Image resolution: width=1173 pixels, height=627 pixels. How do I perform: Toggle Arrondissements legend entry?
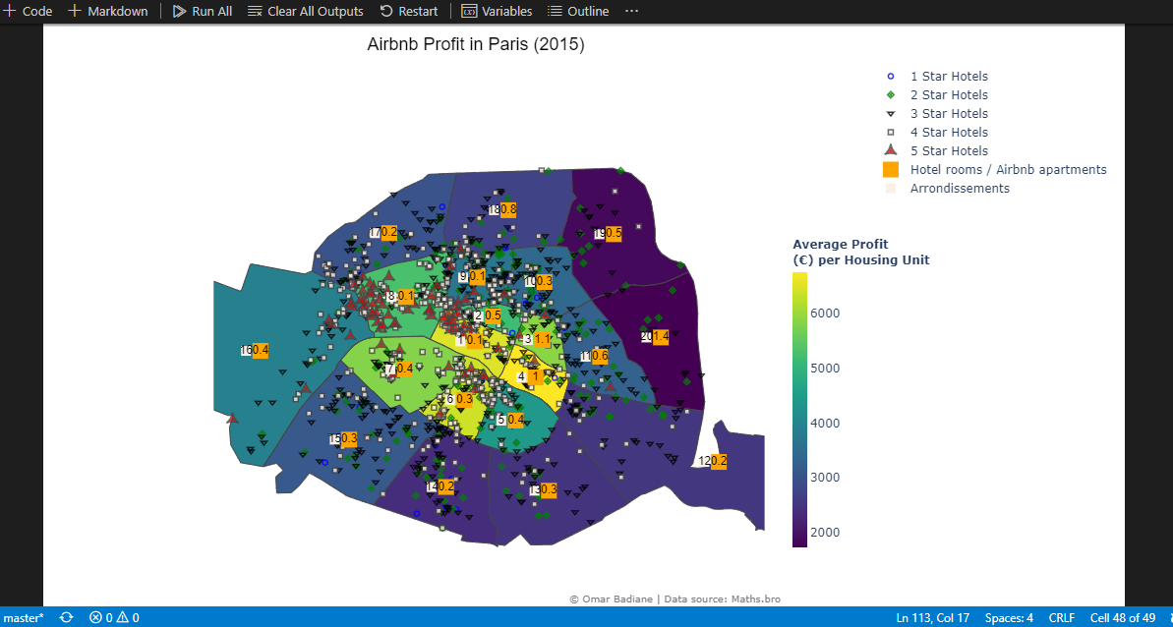point(948,189)
